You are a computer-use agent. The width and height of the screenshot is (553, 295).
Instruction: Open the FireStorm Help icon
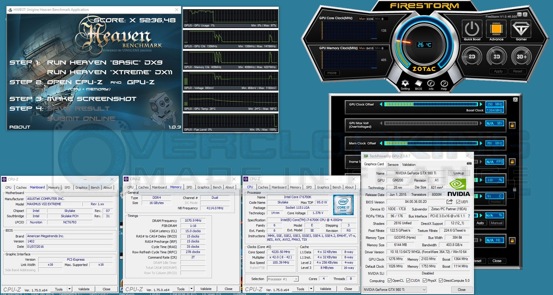click(444, 83)
